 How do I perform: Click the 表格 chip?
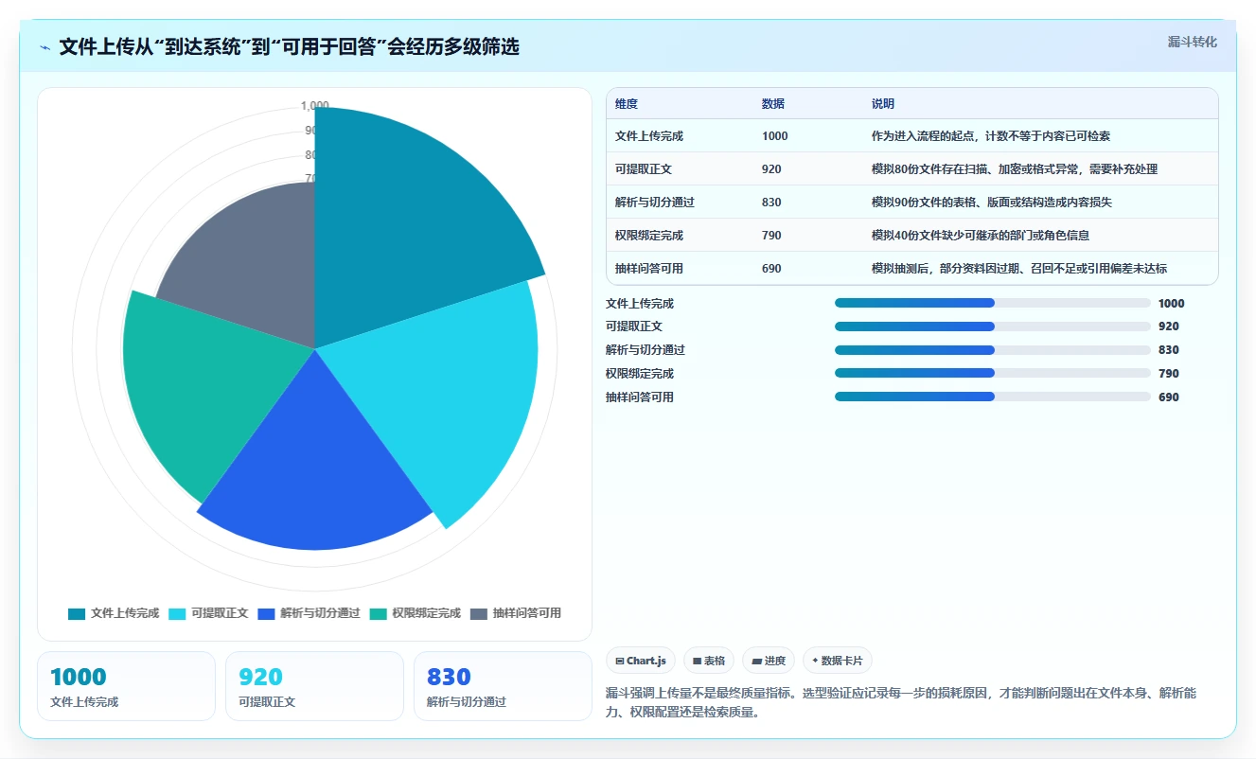coord(709,661)
